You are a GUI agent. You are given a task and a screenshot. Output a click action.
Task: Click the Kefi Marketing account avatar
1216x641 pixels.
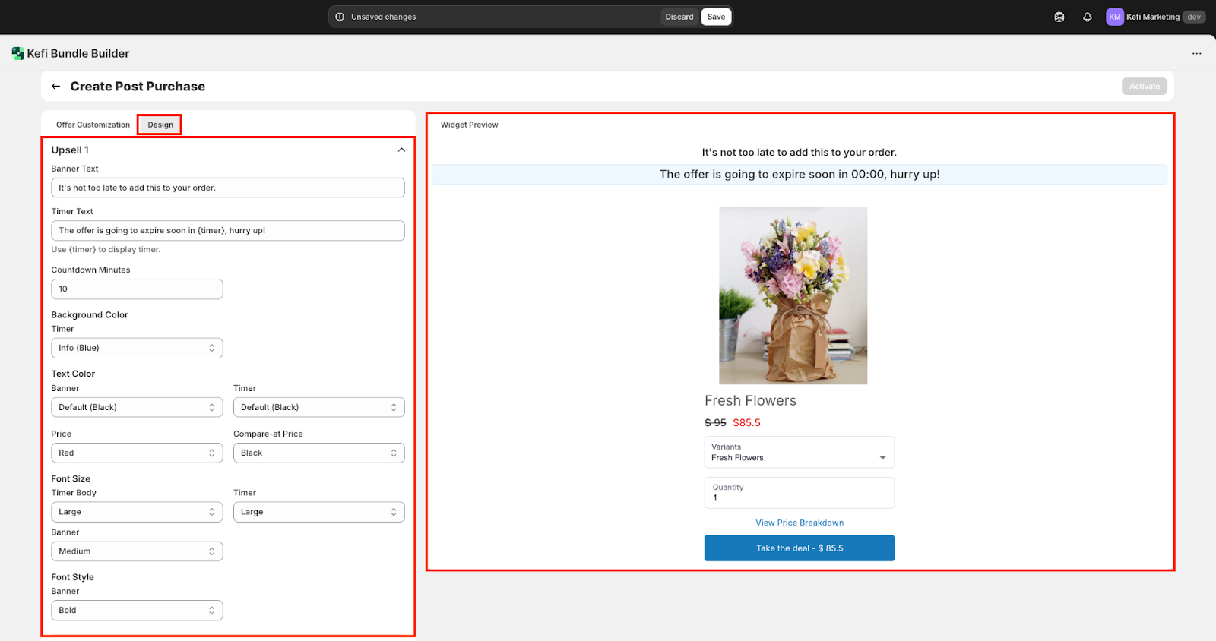point(1114,17)
